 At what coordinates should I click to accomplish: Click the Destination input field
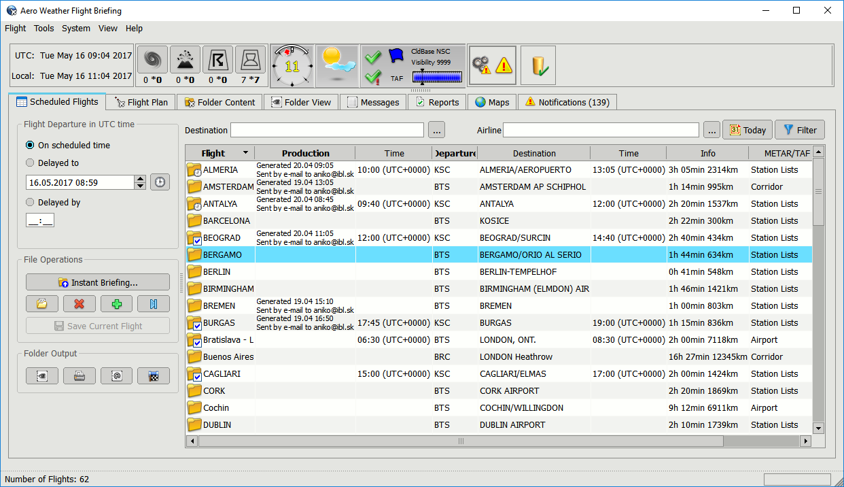327,130
